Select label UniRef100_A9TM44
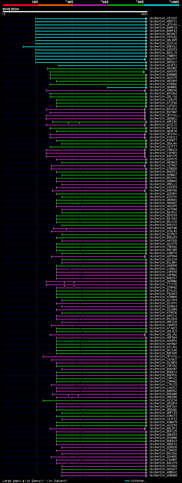Image resolution: width=182 pixels, height=483 pixels. click(x=163, y=256)
